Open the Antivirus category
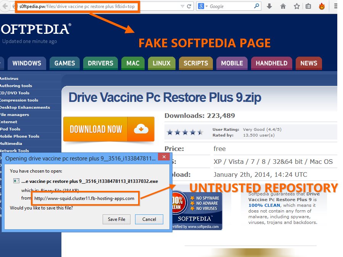The image size is (343, 257). coord(9,78)
